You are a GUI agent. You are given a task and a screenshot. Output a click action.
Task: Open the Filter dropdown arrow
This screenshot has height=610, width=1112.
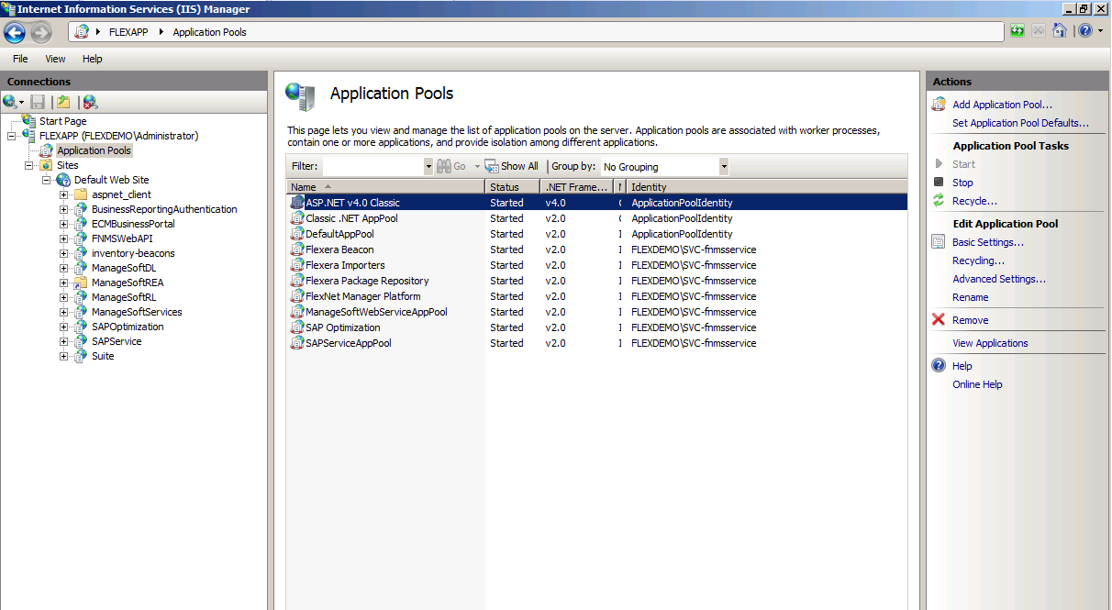coord(428,167)
